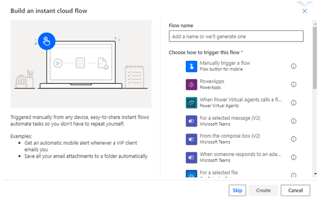Show info for Manually trigger a flow
Screen dimensions: 324x198
coord(293,66)
